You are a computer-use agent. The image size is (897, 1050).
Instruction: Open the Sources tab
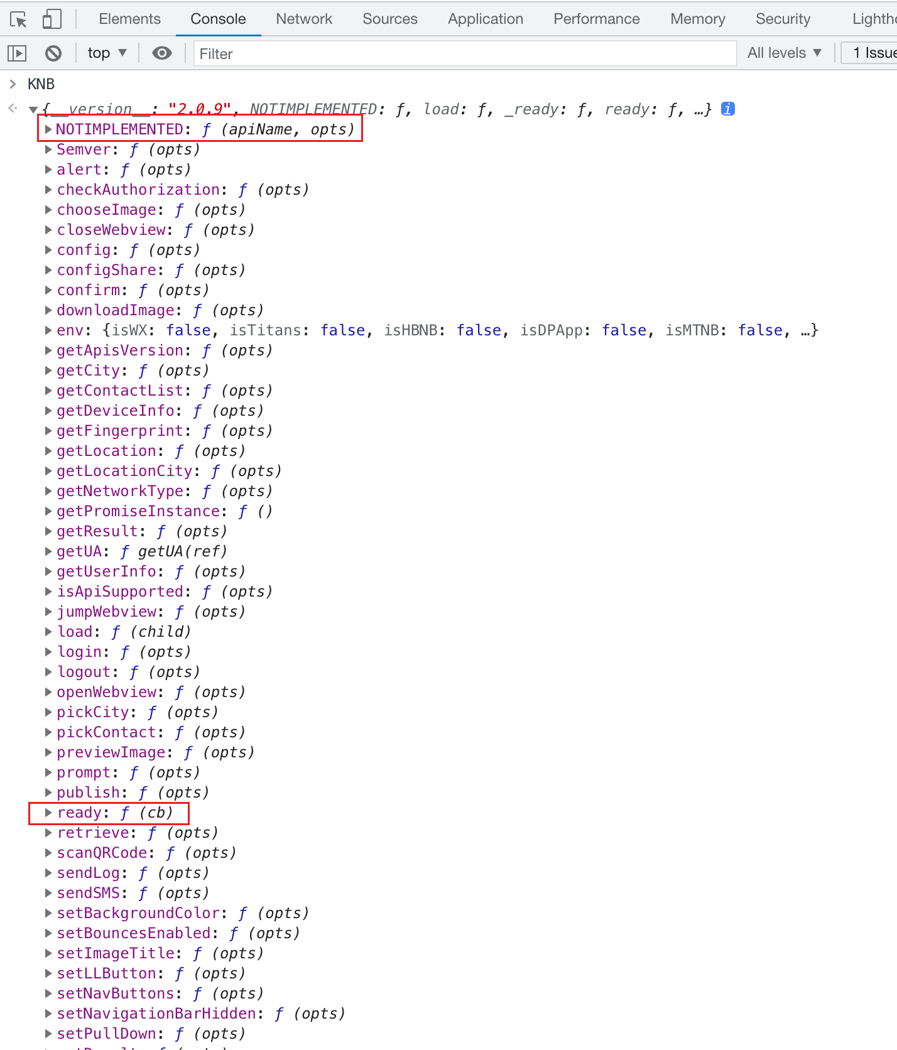tap(389, 19)
